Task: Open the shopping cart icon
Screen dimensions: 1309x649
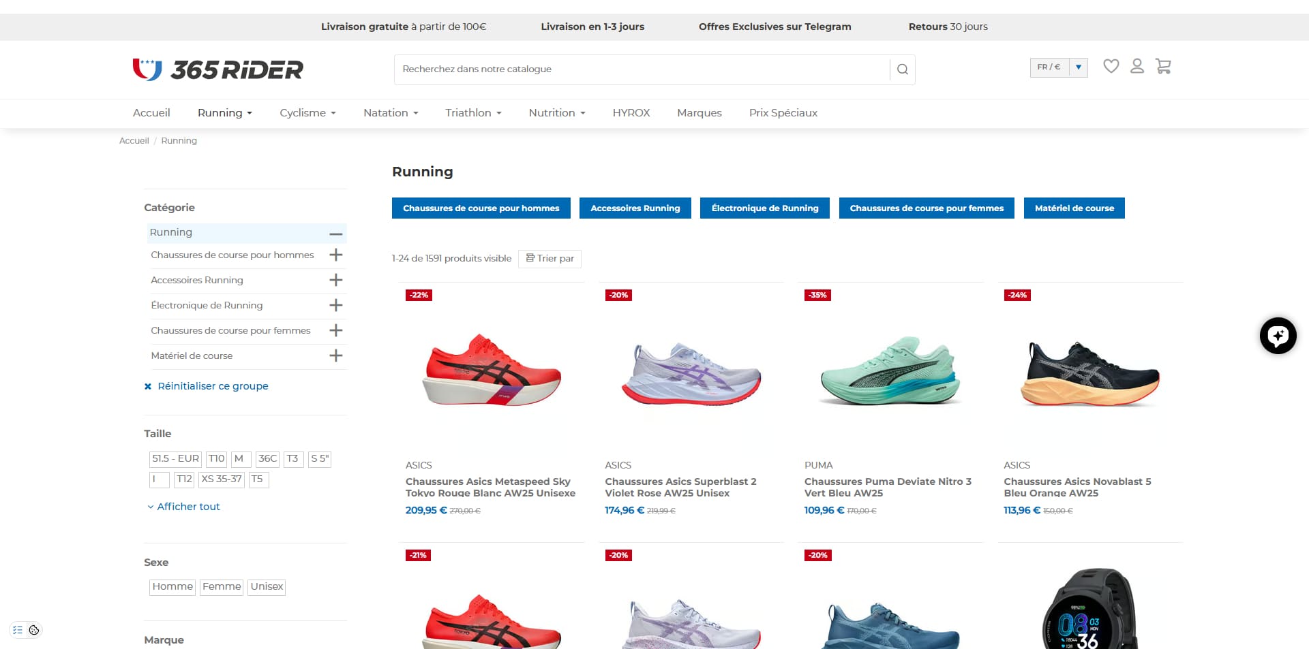Action: 1163,66
